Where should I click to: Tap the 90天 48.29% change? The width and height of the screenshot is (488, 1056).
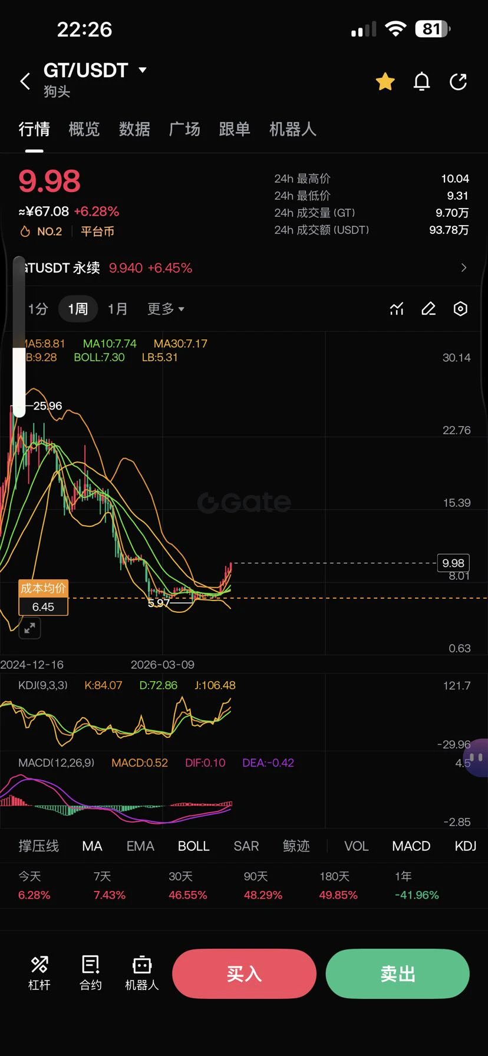(263, 886)
